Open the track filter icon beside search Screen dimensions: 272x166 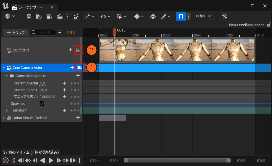60,32
